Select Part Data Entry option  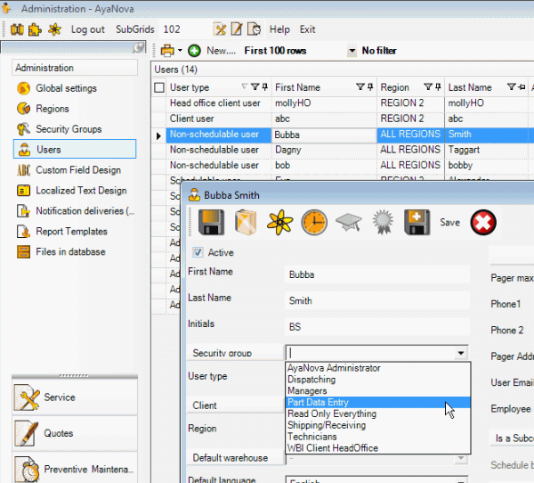(x=378, y=403)
